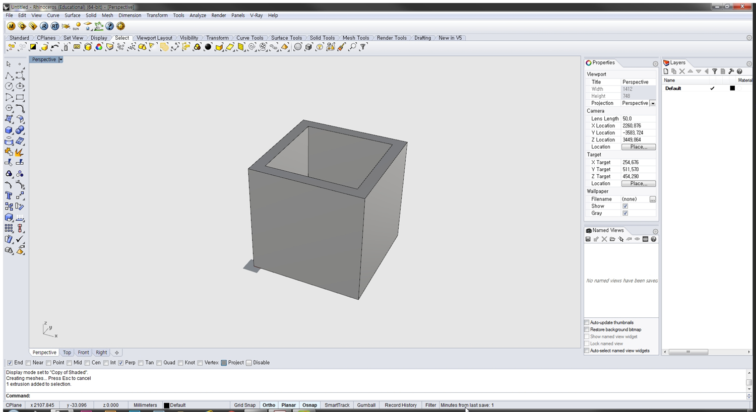This screenshot has height=412, width=756.
Task: Click the Layers panel hammer tools icon
Action: click(731, 72)
